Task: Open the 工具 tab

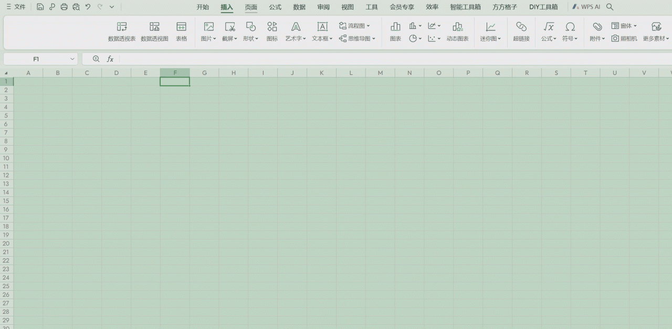Action: point(372,7)
